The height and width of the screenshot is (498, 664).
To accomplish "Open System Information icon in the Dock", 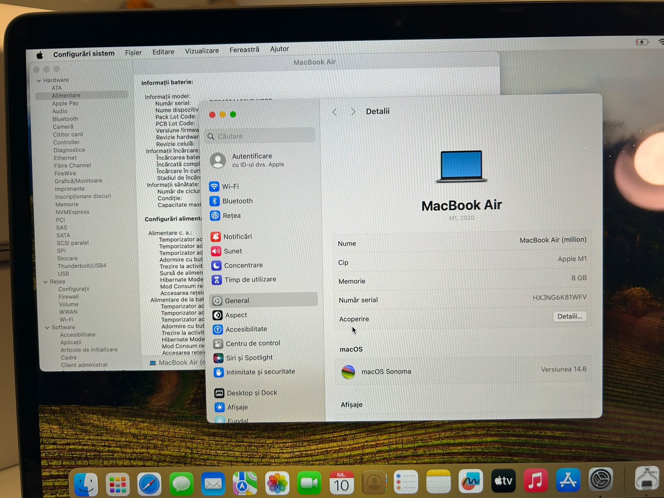I will [x=647, y=478].
